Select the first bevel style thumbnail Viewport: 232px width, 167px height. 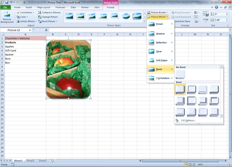[180, 89]
